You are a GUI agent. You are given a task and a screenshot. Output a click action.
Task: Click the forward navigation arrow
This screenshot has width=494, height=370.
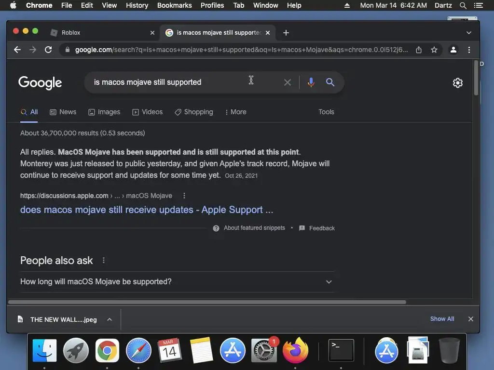(33, 50)
